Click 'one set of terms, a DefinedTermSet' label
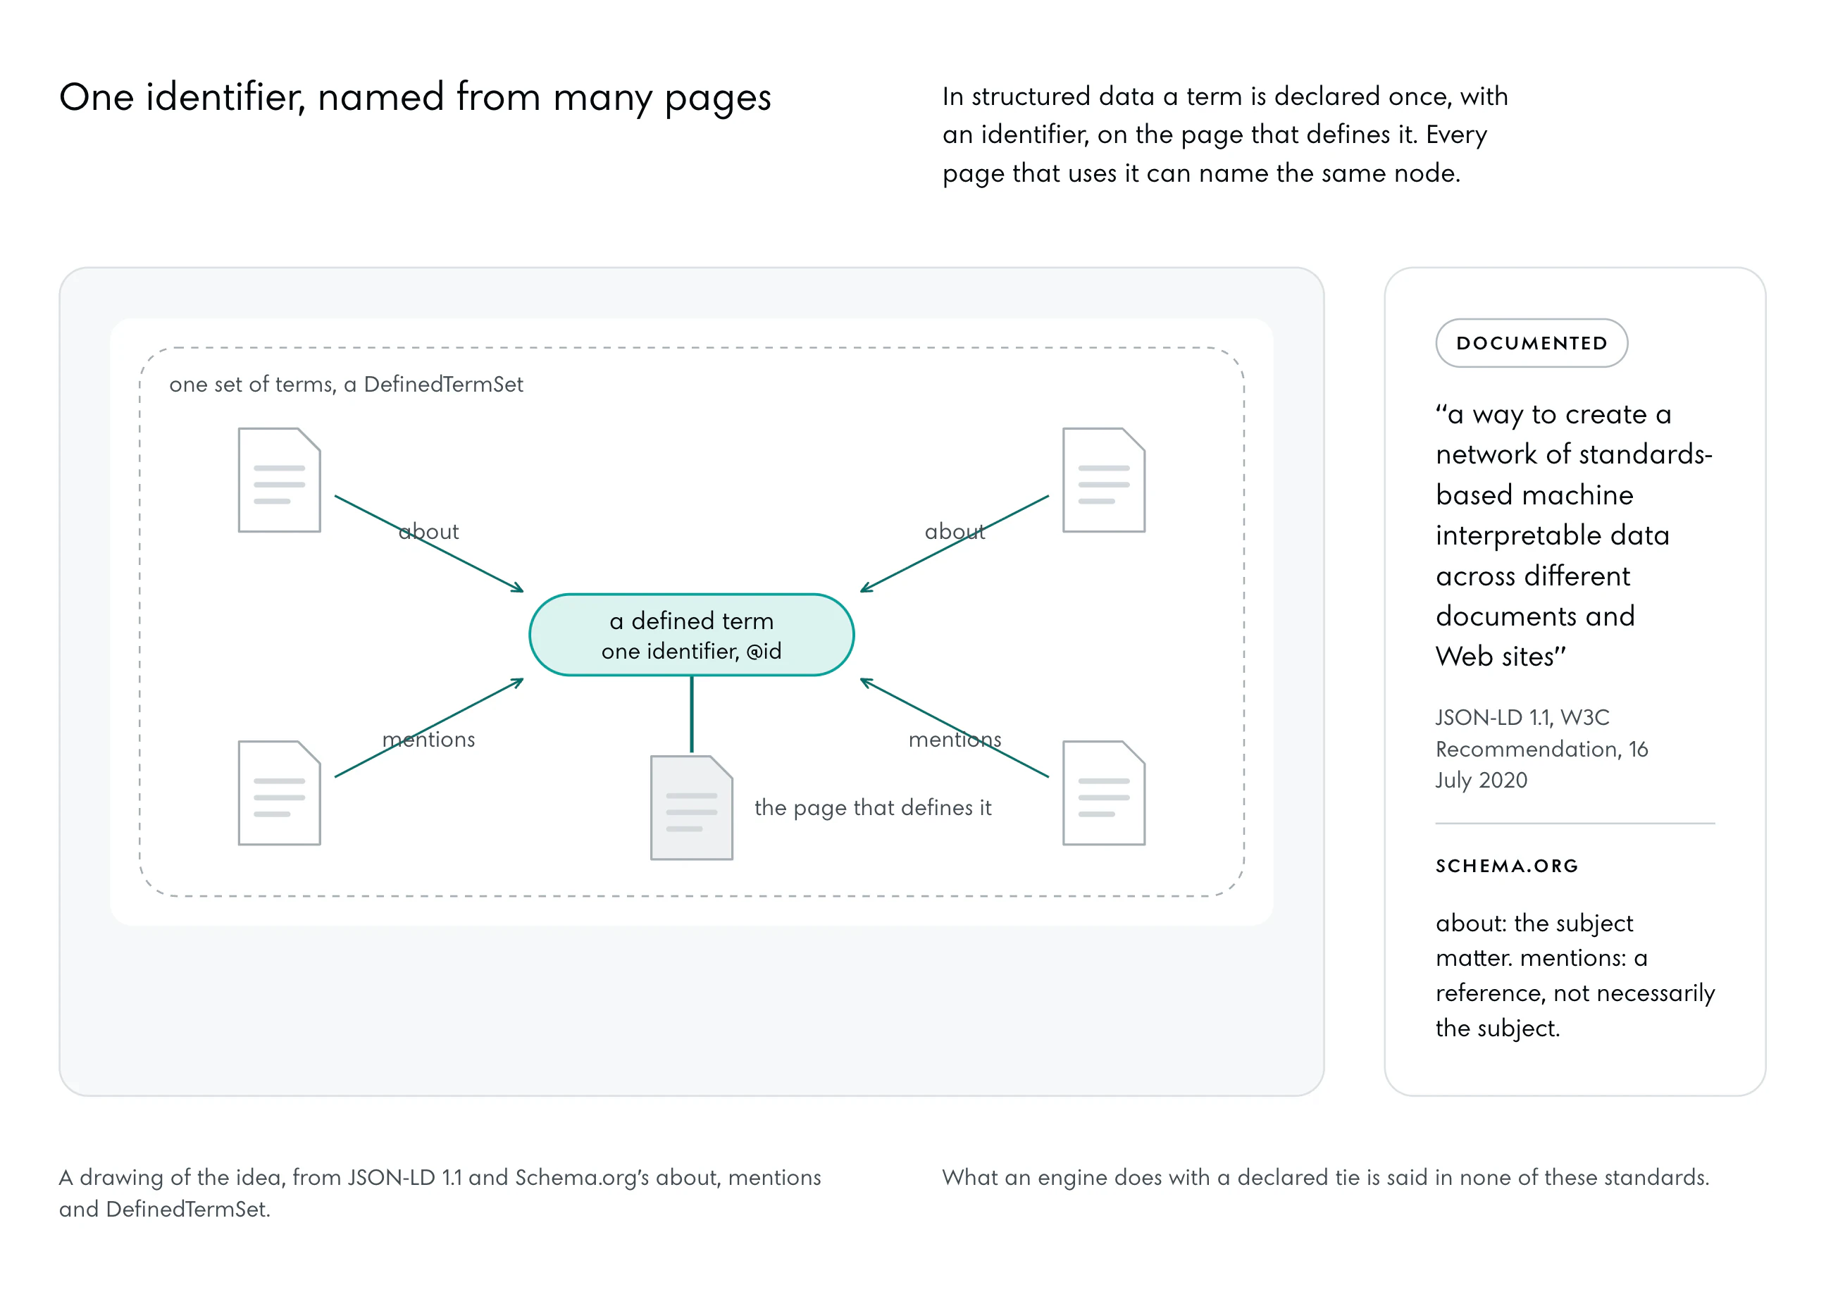This screenshot has height=1292, width=1826. 346,384
